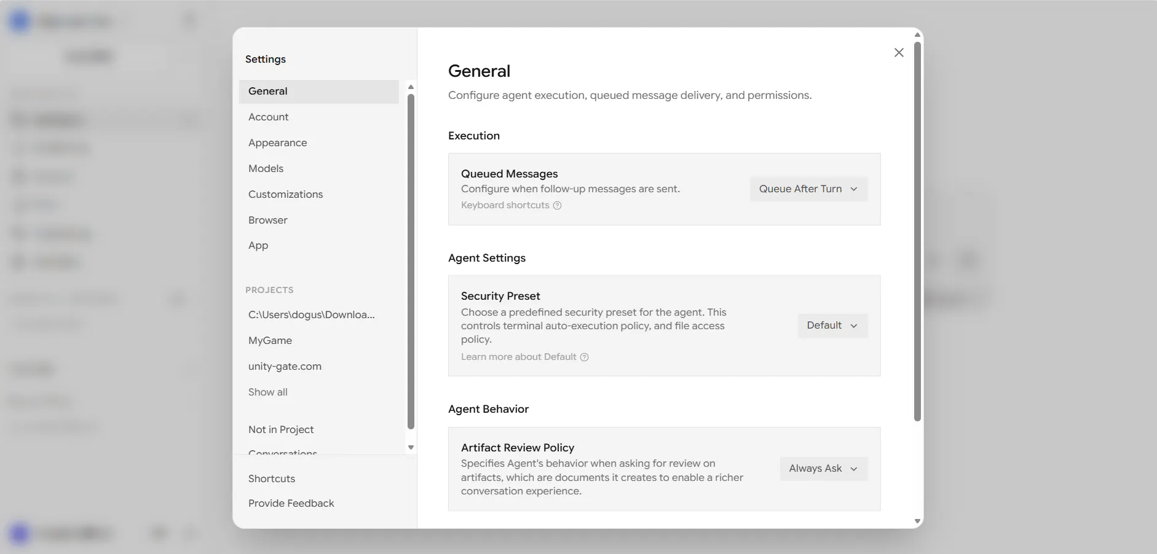The width and height of the screenshot is (1157, 554).
Task: Click main panel scroll down arrow
Action: pyautogui.click(x=917, y=521)
